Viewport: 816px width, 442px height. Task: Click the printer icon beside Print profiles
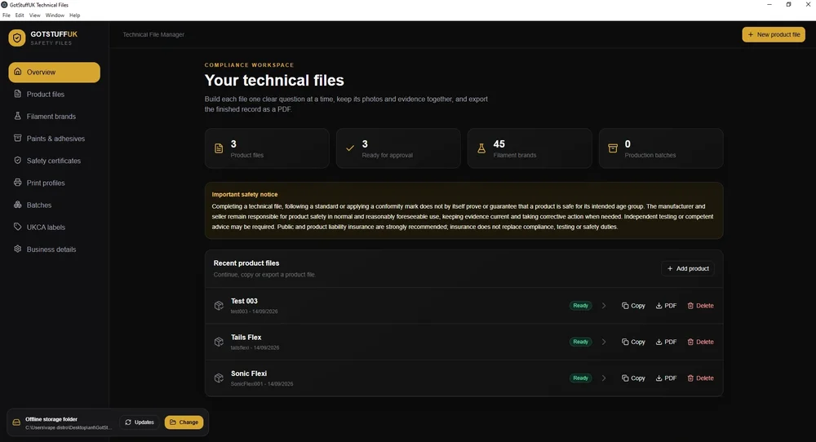(x=18, y=183)
